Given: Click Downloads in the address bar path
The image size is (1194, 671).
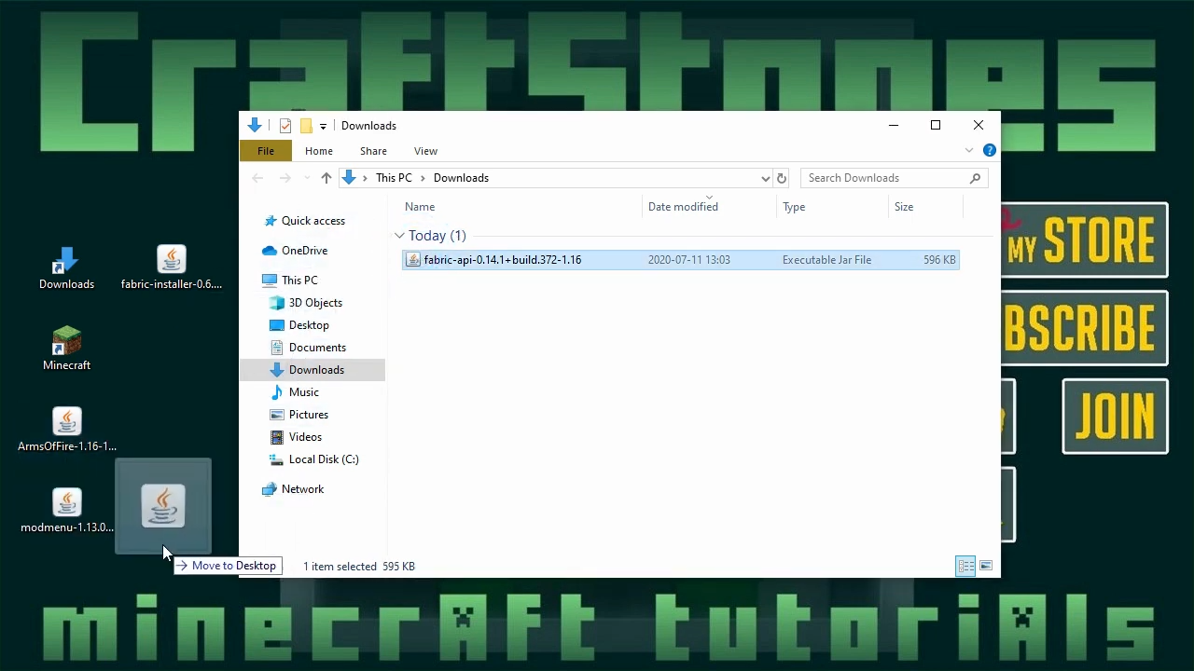Looking at the screenshot, I should (461, 178).
